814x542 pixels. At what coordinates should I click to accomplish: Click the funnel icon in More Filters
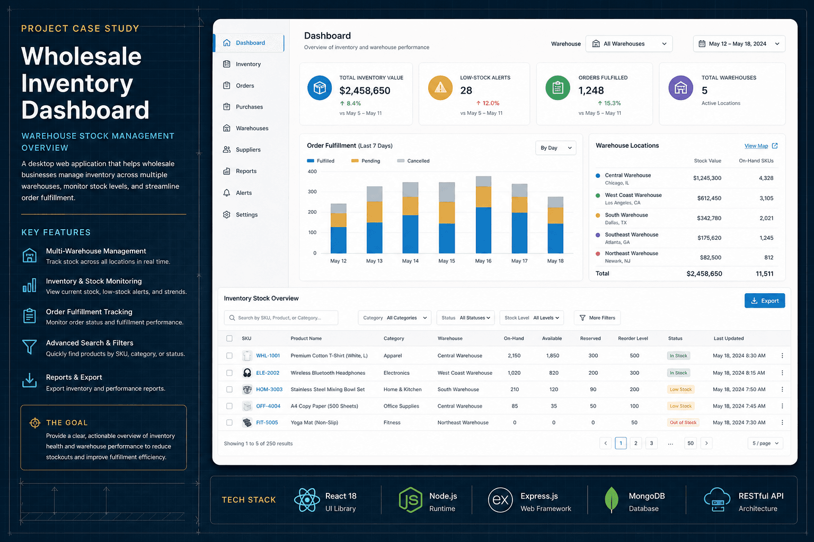(x=582, y=318)
